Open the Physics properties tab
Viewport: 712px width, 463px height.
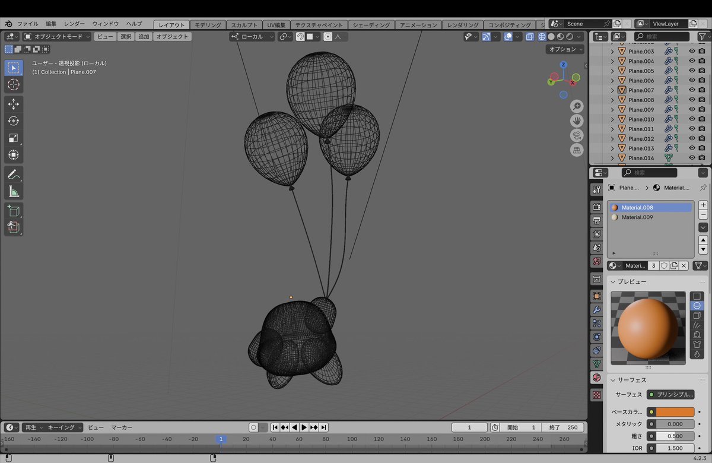point(597,337)
